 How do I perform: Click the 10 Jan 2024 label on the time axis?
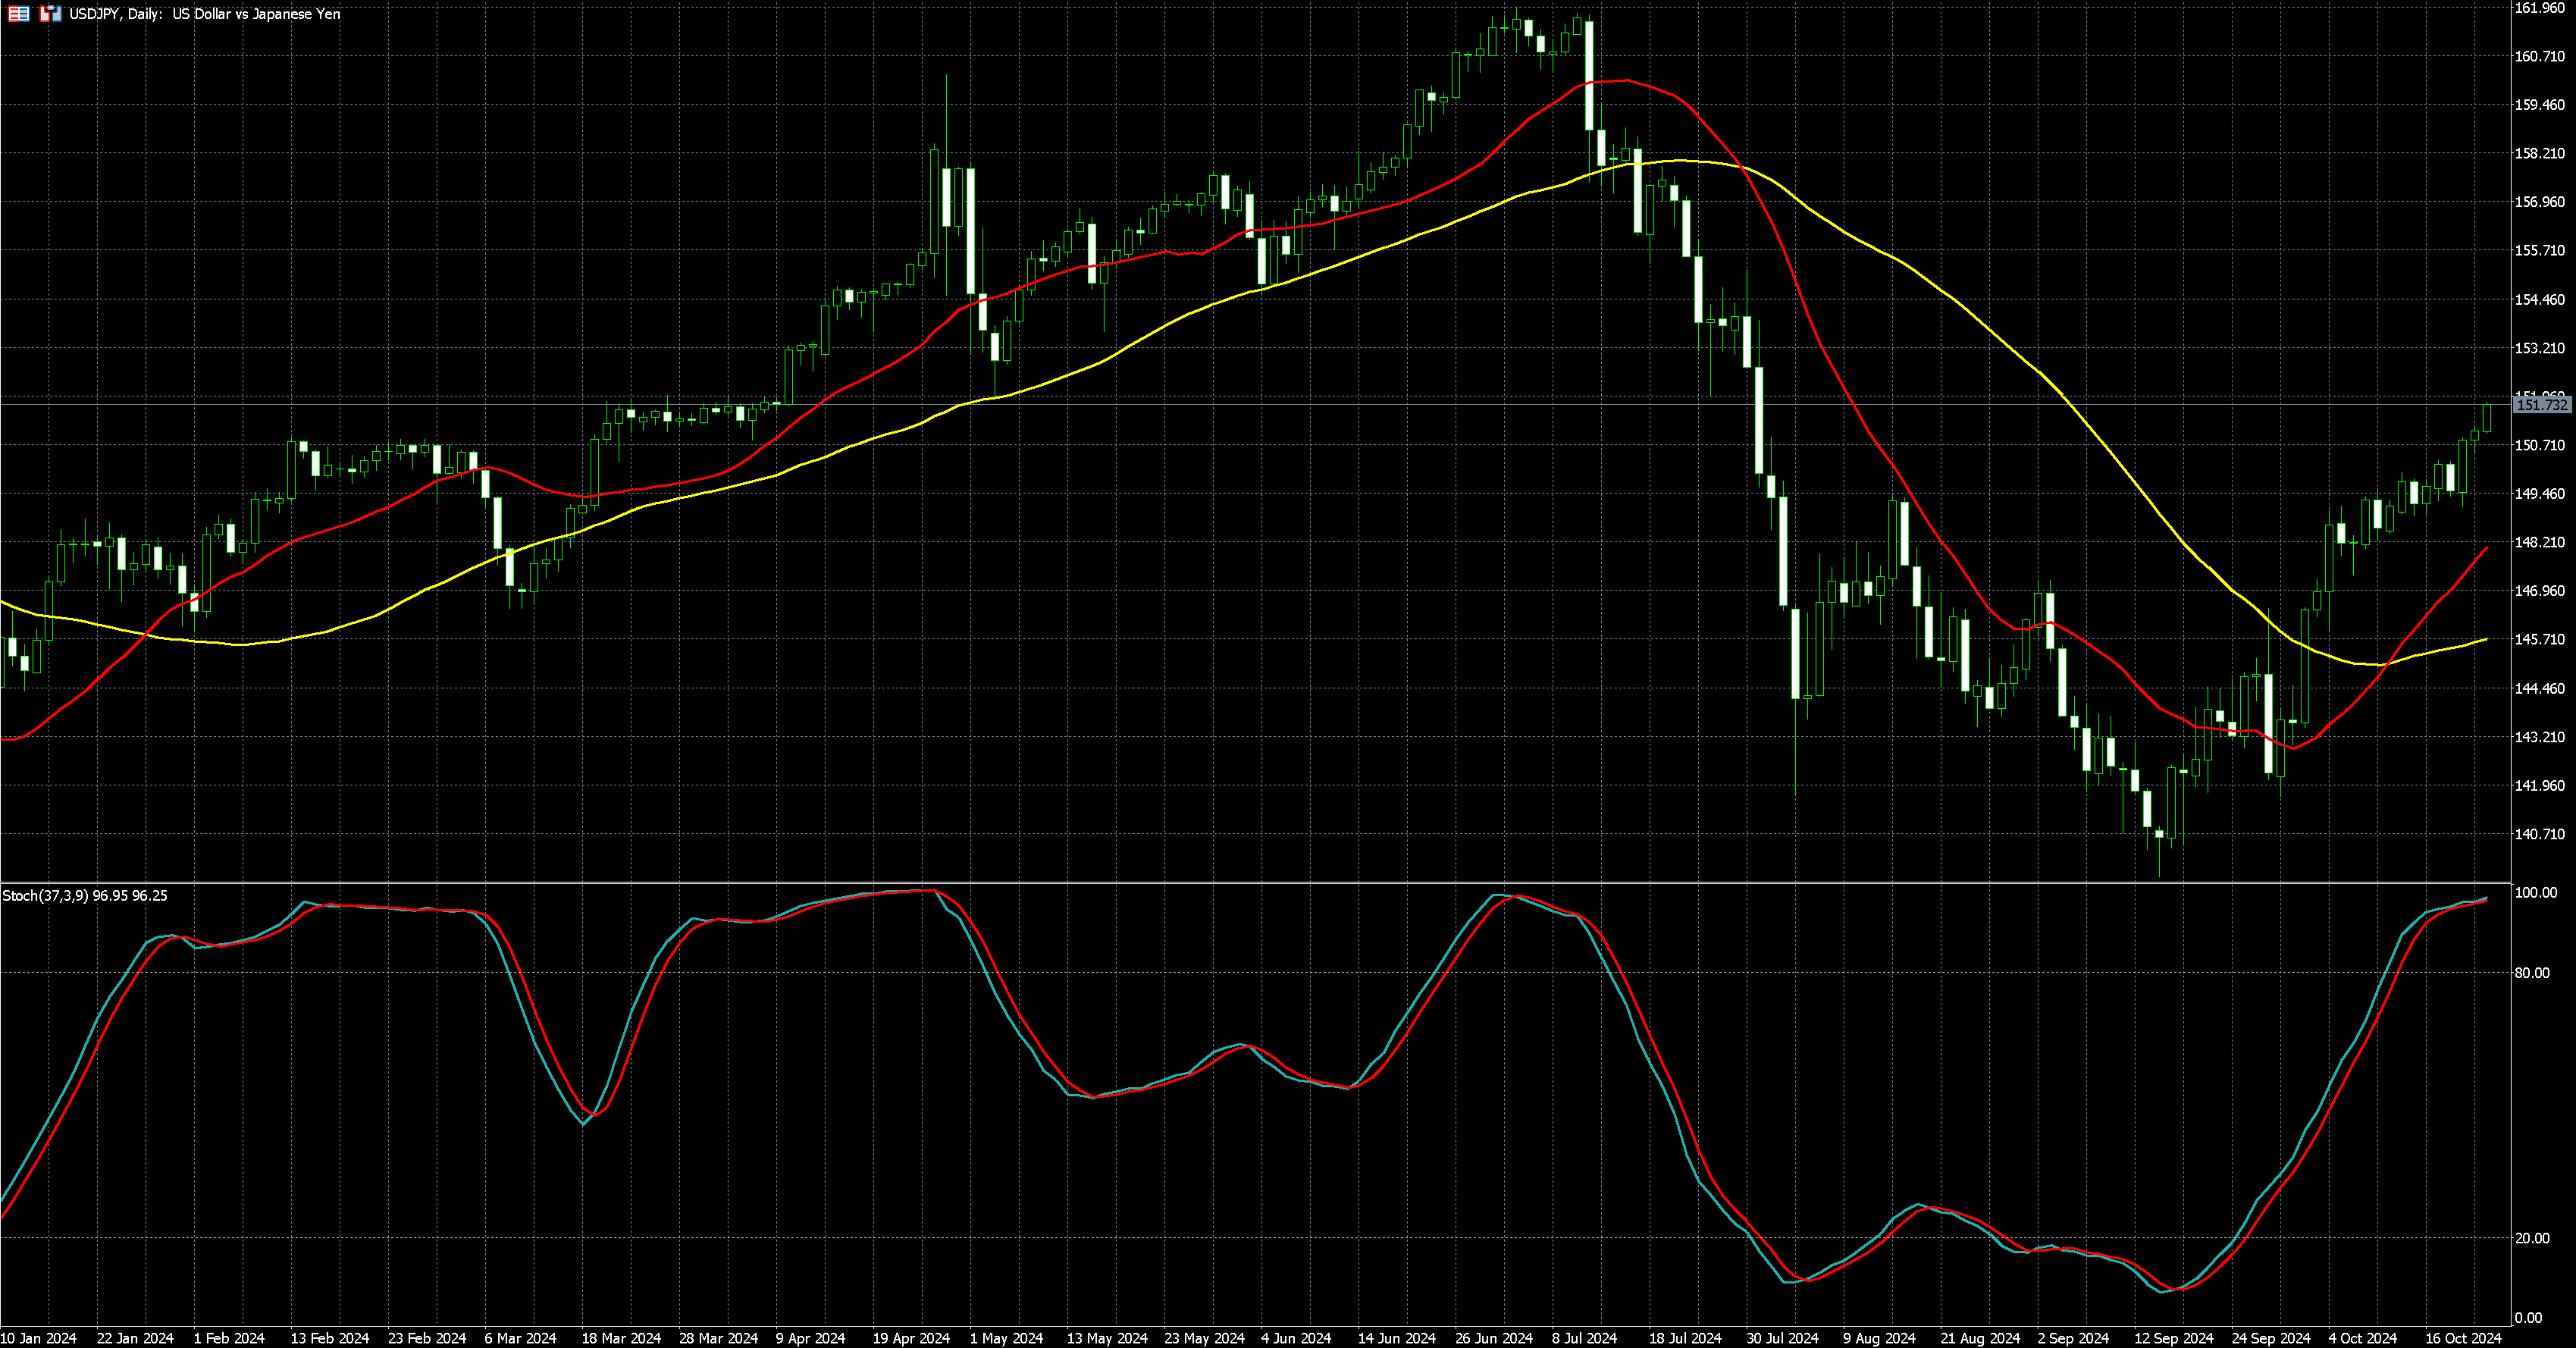click(x=37, y=1339)
